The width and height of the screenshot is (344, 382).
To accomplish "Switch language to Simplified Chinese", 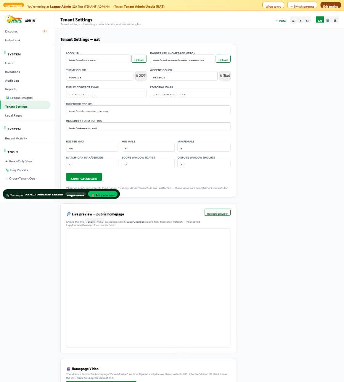I will click(x=335, y=21).
